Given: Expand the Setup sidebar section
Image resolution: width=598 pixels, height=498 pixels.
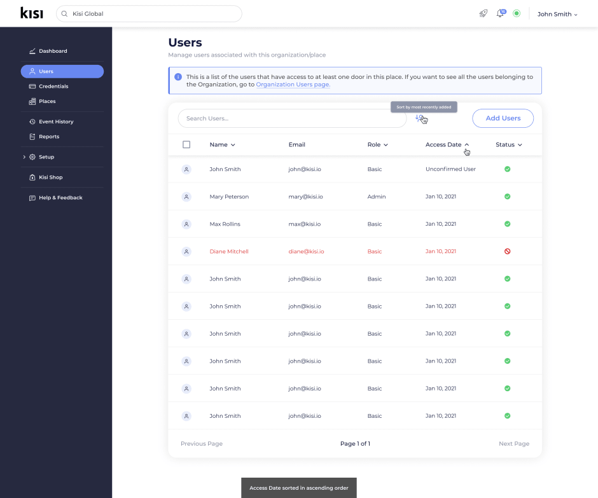Looking at the screenshot, I should coord(24,156).
